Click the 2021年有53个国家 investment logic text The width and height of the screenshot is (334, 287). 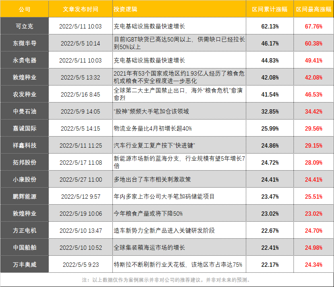pos(179,77)
